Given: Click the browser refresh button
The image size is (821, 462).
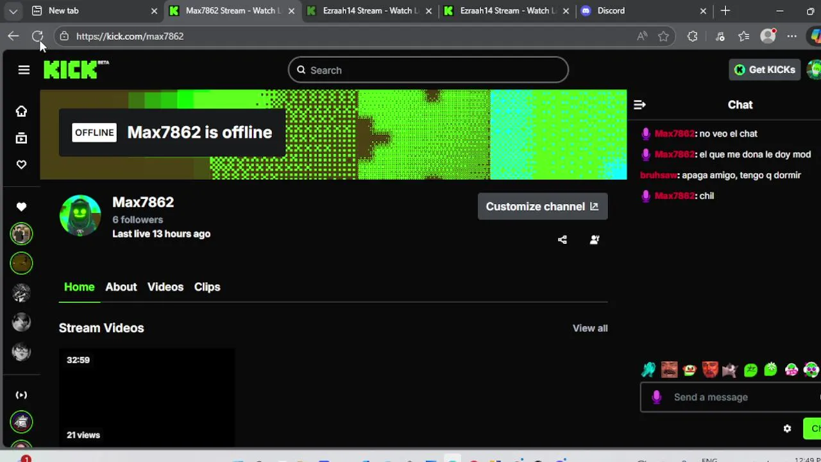Looking at the screenshot, I should click(x=37, y=37).
